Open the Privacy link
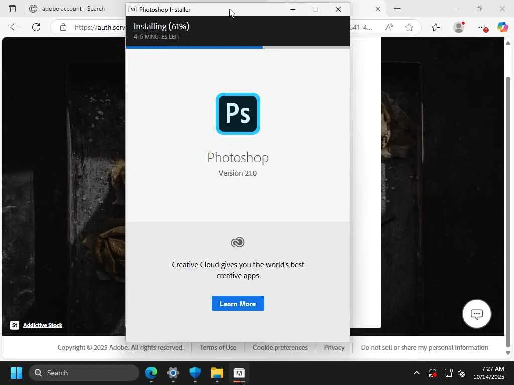Screen dimensions: 514x385 [x=334, y=347]
